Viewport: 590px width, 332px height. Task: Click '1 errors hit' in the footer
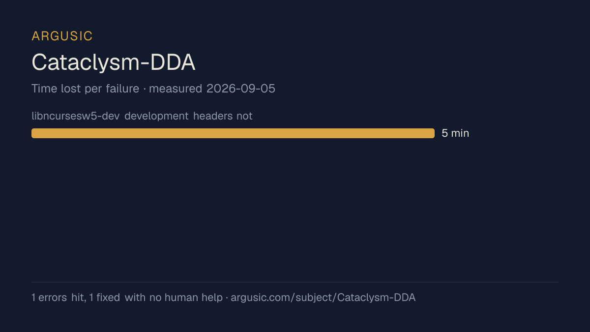click(x=58, y=298)
